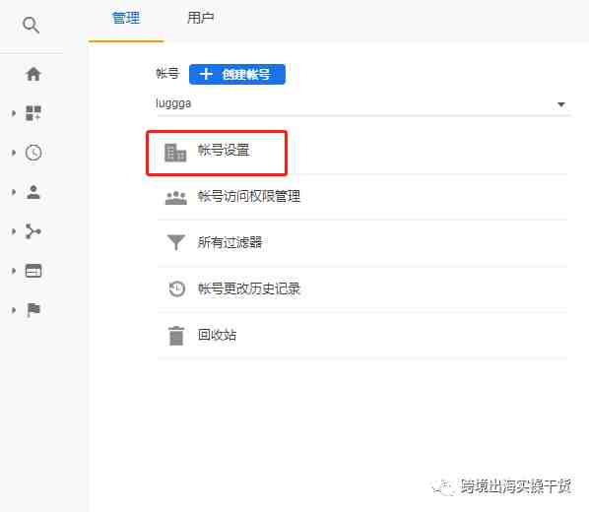589x512 pixels.
Task: Open the Audience person icon
Action: (33, 192)
